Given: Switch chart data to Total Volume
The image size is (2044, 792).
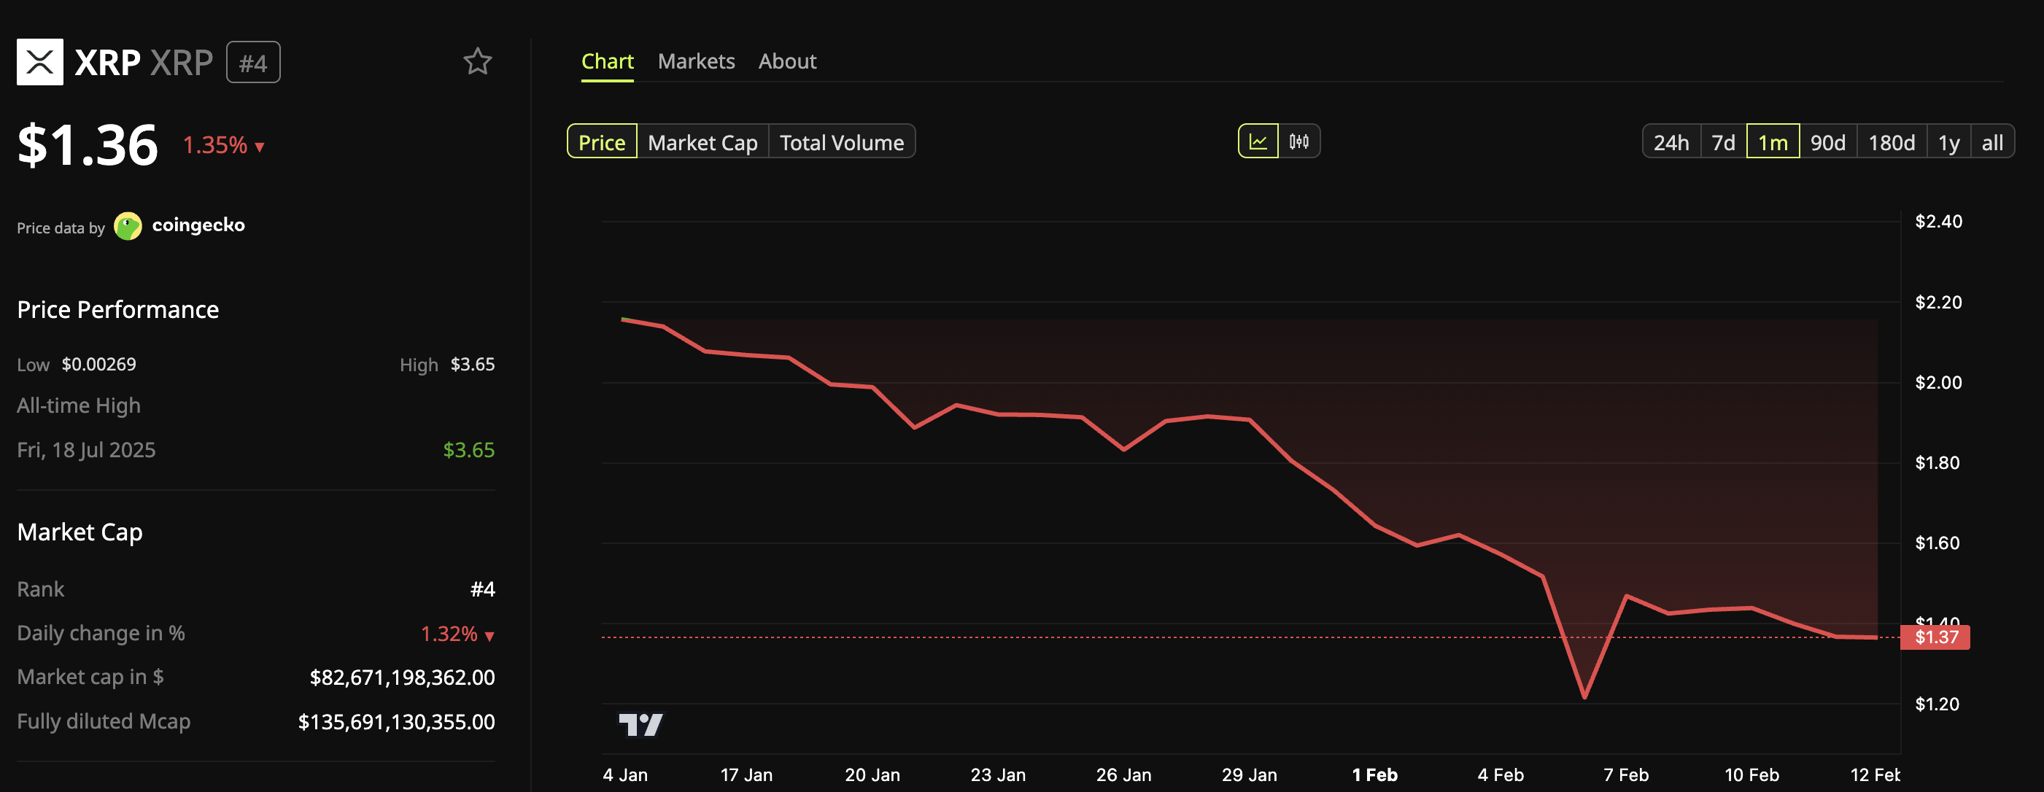Looking at the screenshot, I should (x=841, y=141).
